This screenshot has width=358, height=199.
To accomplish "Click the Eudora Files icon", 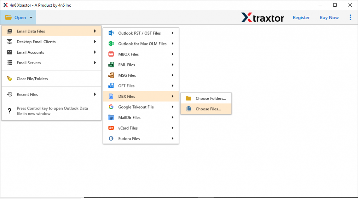I will point(111,138).
